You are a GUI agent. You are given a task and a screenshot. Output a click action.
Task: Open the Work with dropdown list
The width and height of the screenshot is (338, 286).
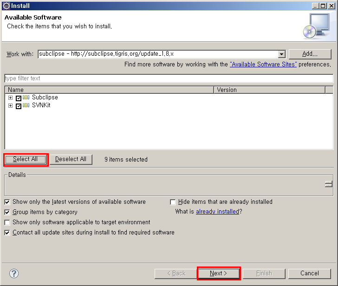pyautogui.click(x=281, y=54)
